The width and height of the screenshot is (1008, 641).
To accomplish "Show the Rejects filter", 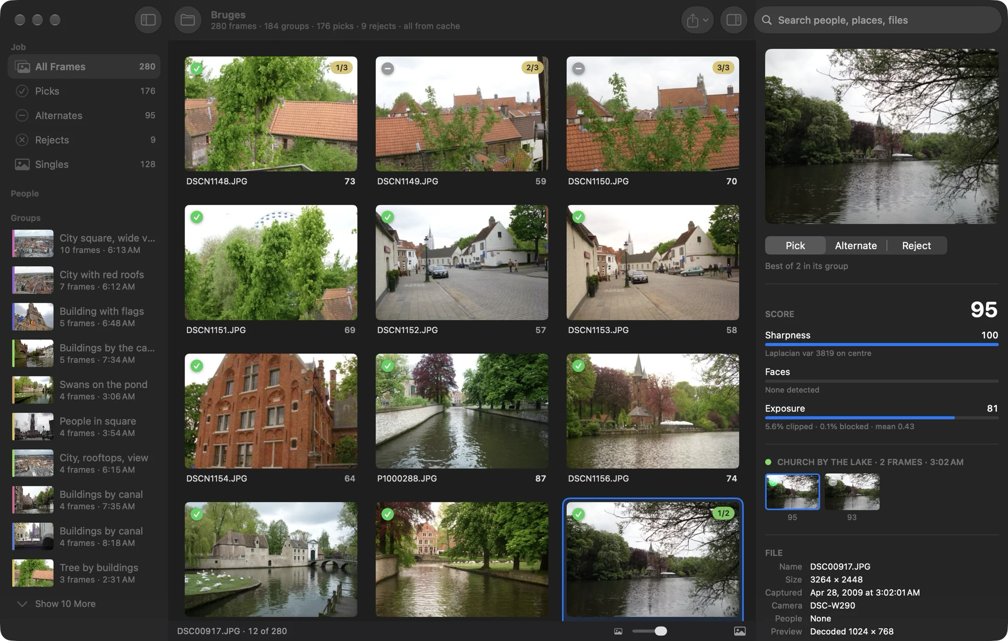I will 84,140.
